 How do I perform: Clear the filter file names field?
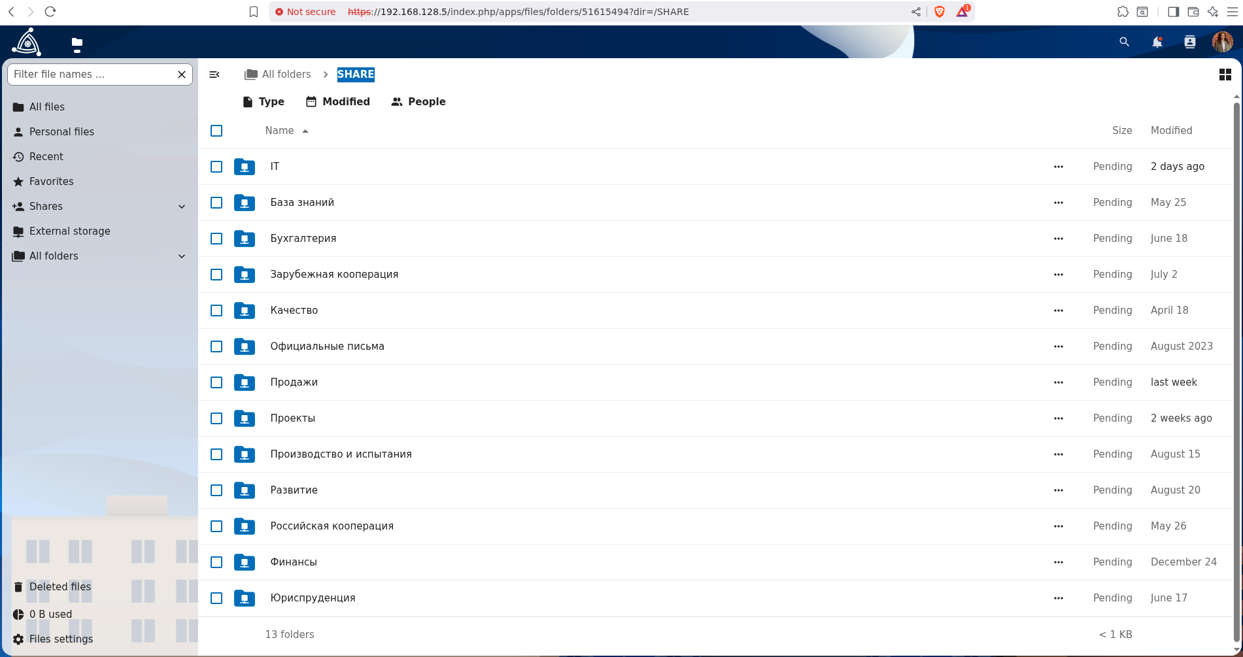[182, 75]
